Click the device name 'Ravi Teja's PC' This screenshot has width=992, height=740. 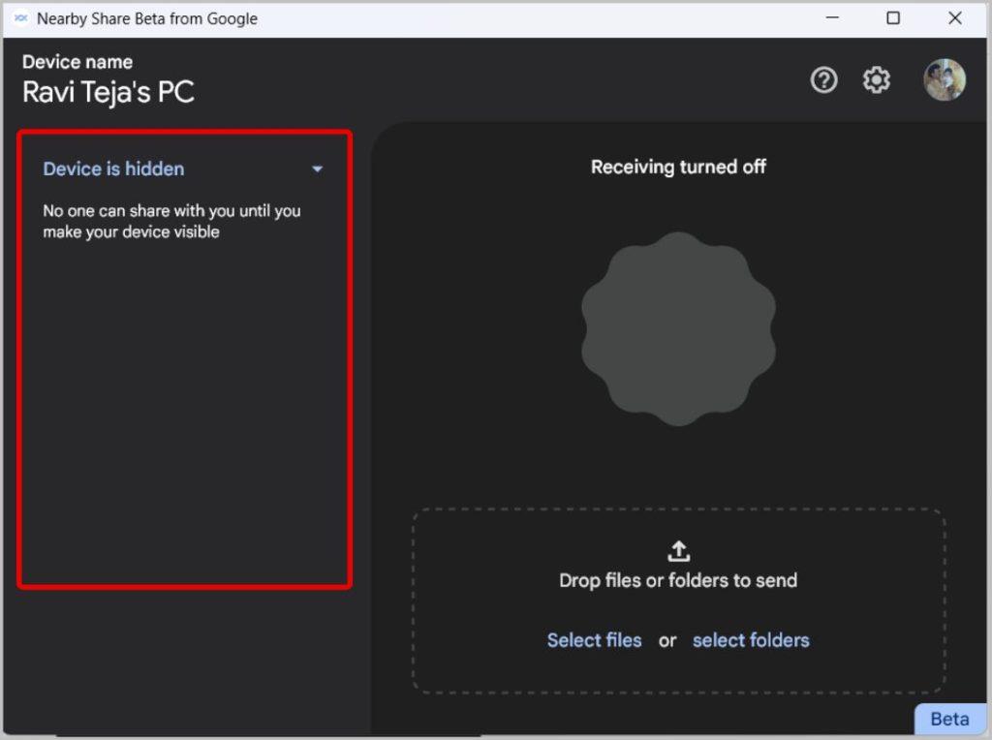coord(108,92)
